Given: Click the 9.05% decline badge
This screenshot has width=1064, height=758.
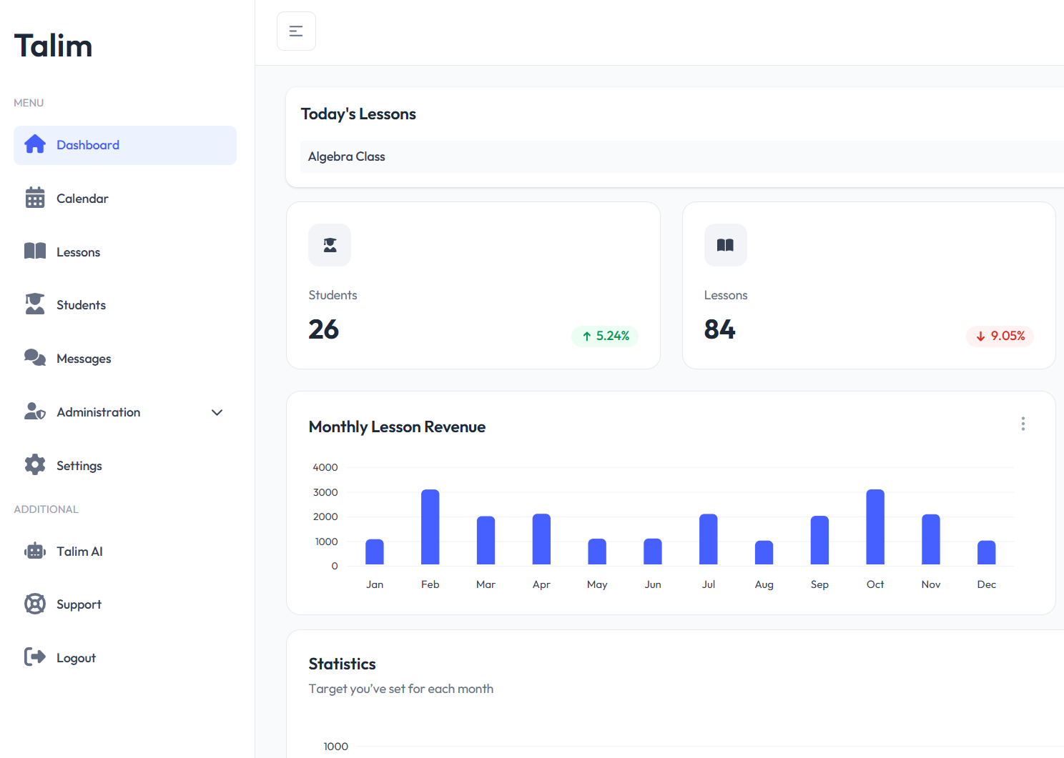Looking at the screenshot, I should pyautogui.click(x=1000, y=336).
